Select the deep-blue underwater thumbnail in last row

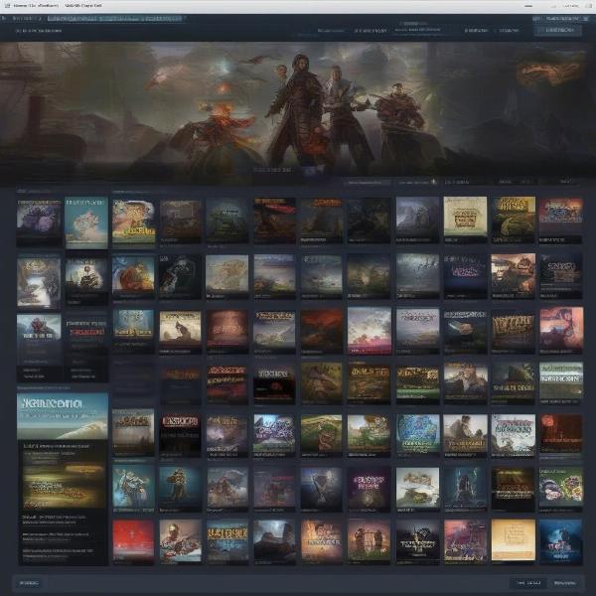click(x=560, y=541)
